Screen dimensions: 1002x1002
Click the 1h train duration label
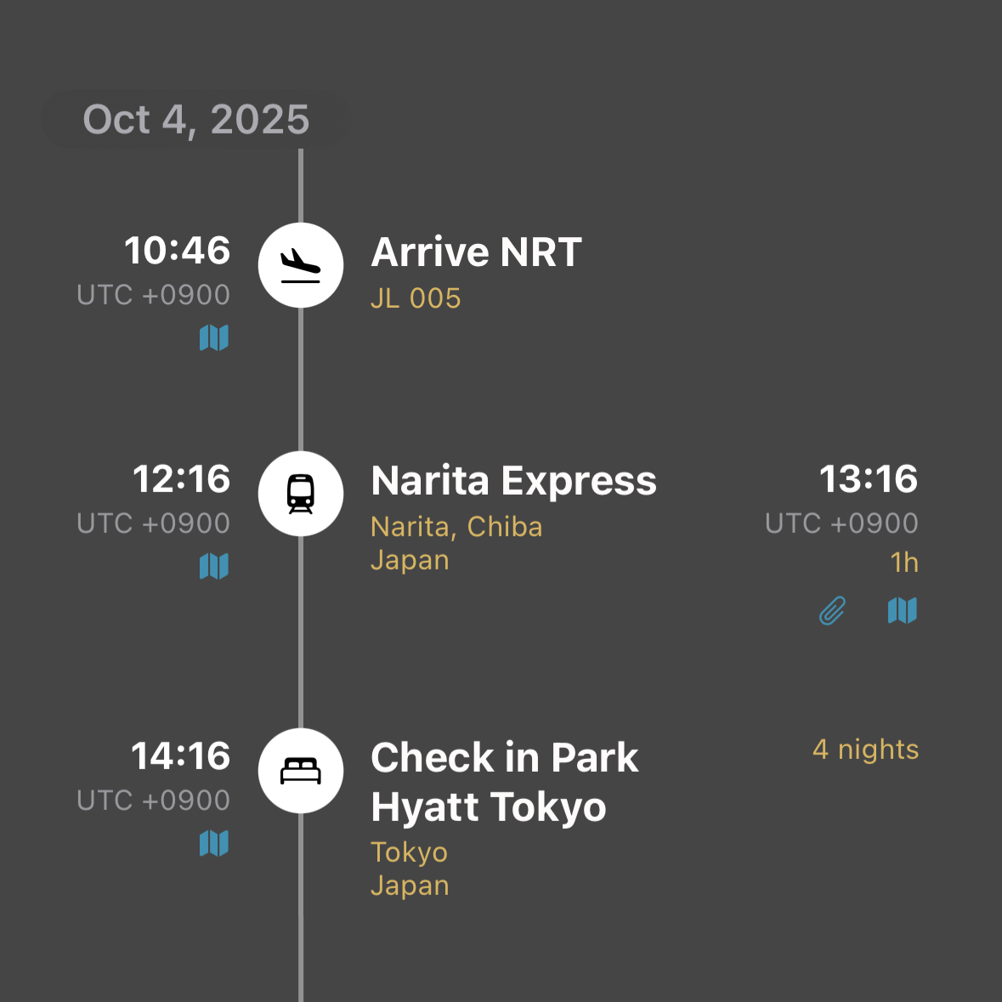904,563
